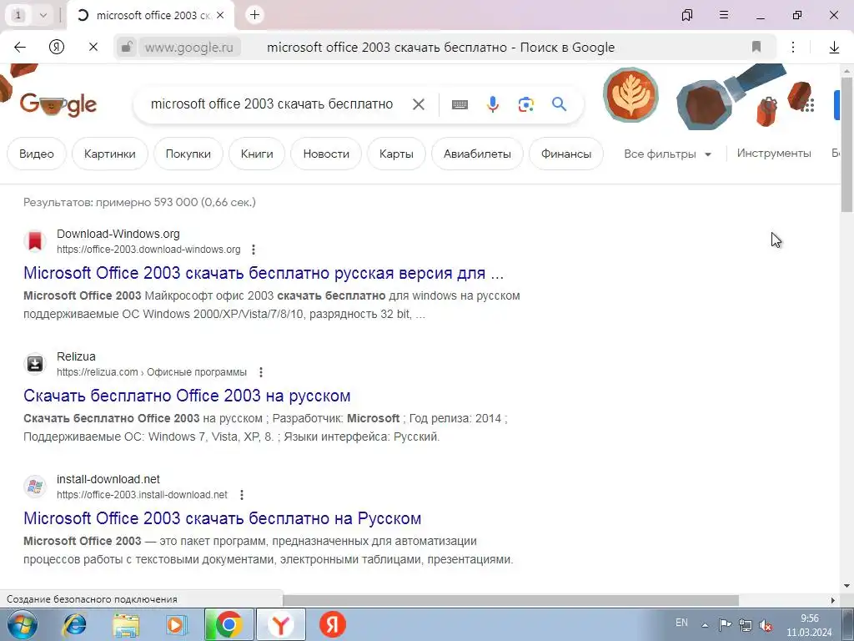Select the Карты filter
The width and height of the screenshot is (854, 641).
396,154
